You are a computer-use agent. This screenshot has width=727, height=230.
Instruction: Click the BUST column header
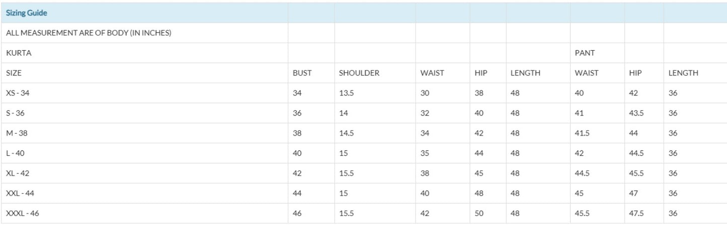(302, 73)
